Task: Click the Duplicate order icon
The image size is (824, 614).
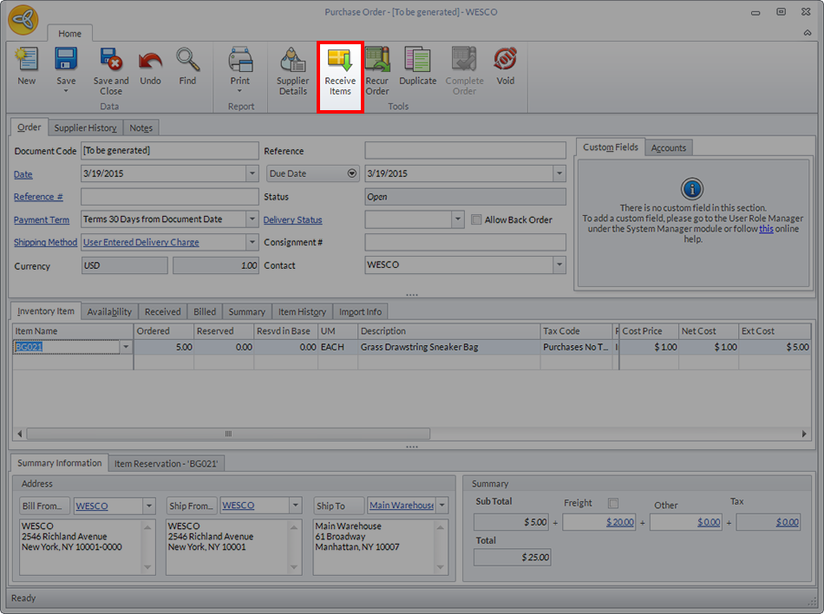Action: pyautogui.click(x=417, y=68)
